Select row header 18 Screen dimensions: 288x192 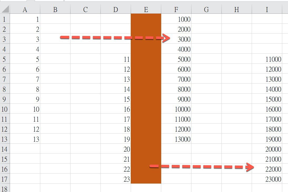click(4, 188)
